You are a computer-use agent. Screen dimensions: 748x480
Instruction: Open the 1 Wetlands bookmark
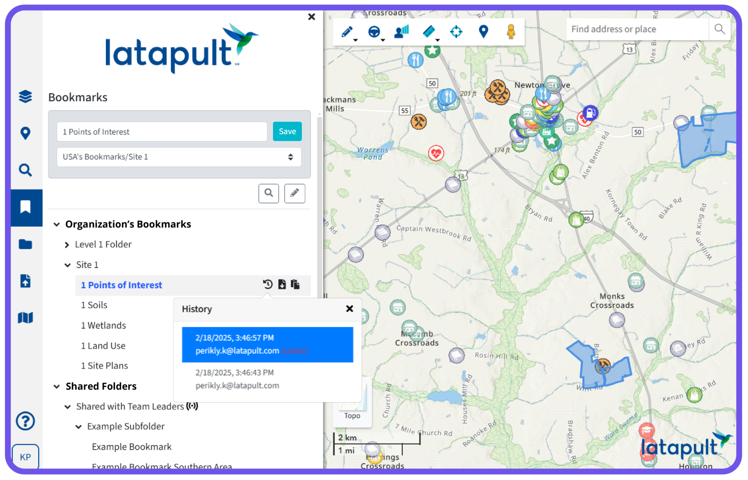click(x=103, y=325)
